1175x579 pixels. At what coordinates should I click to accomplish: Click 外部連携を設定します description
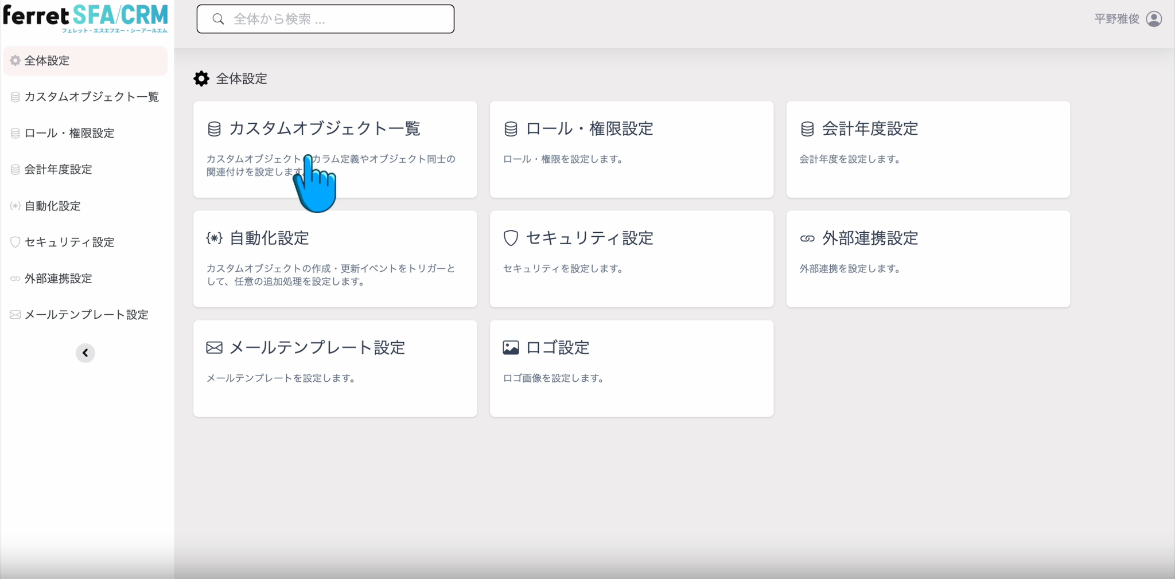tap(850, 268)
